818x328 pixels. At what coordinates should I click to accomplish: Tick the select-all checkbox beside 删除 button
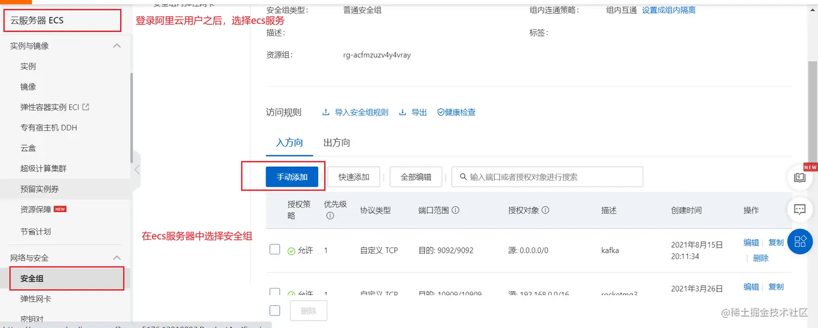275,310
